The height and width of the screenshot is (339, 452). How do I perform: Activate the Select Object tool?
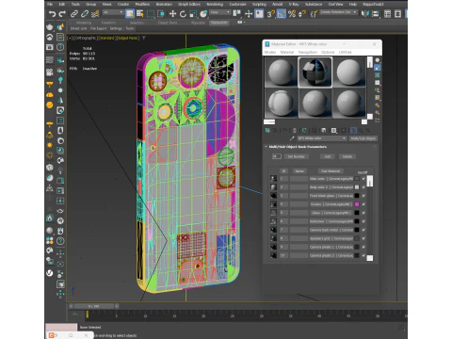point(130,13)
